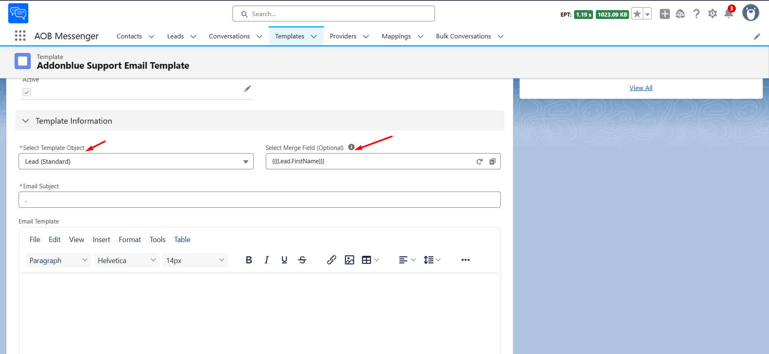This screenshot has width=769, height=354.
Task: Open the App Launcher grid
Action: [20, 36]
